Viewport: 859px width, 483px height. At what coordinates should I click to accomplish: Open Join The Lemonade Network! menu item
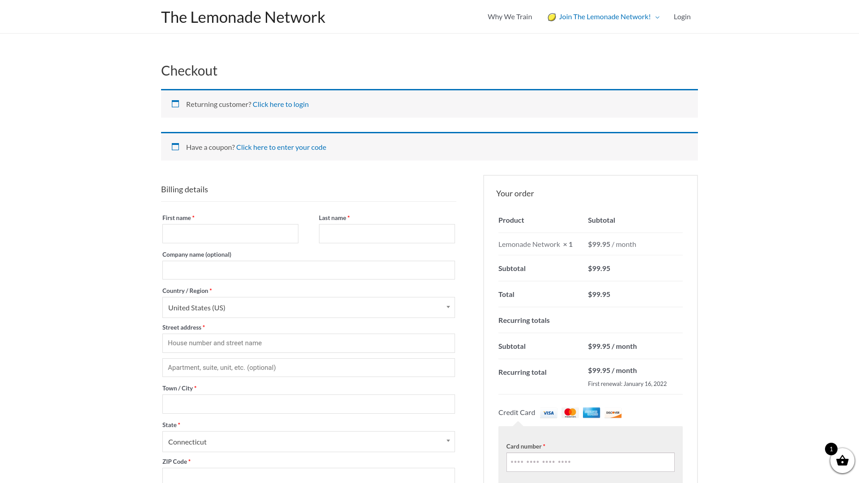click(x=604, y=17)
